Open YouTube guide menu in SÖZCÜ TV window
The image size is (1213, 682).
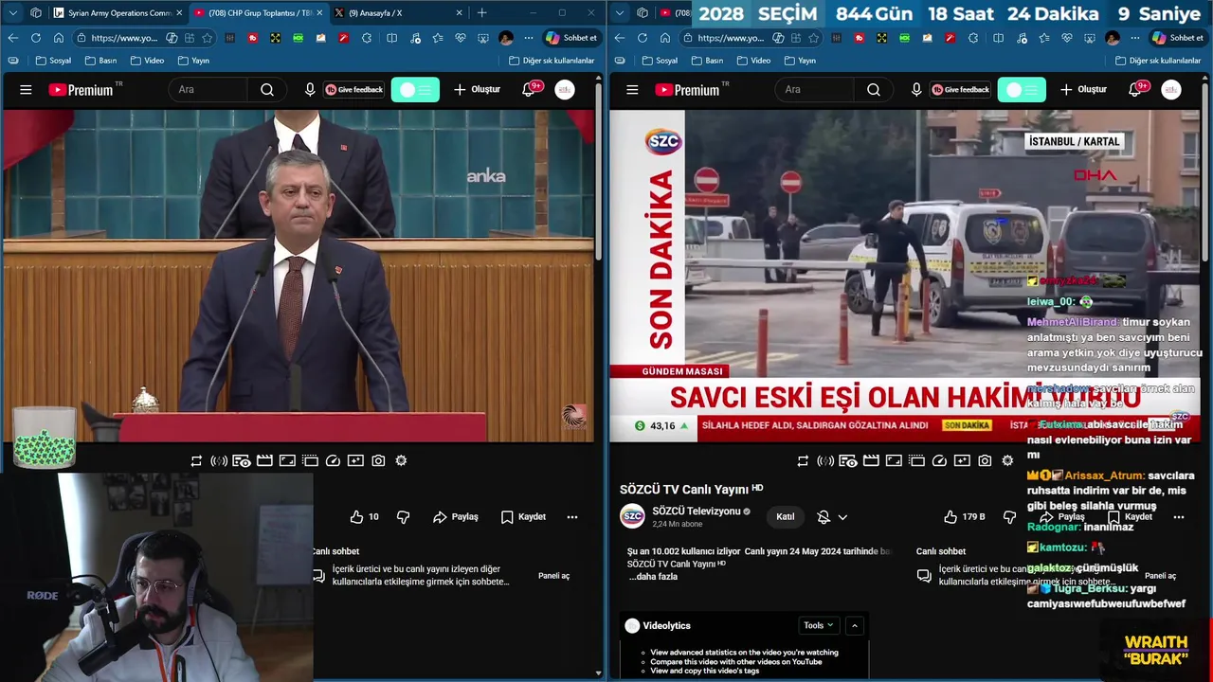[632, 90]
